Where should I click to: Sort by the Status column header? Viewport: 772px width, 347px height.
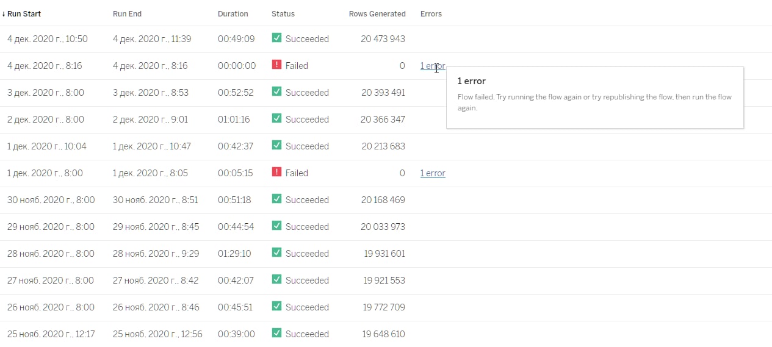[x=283, y=13]
